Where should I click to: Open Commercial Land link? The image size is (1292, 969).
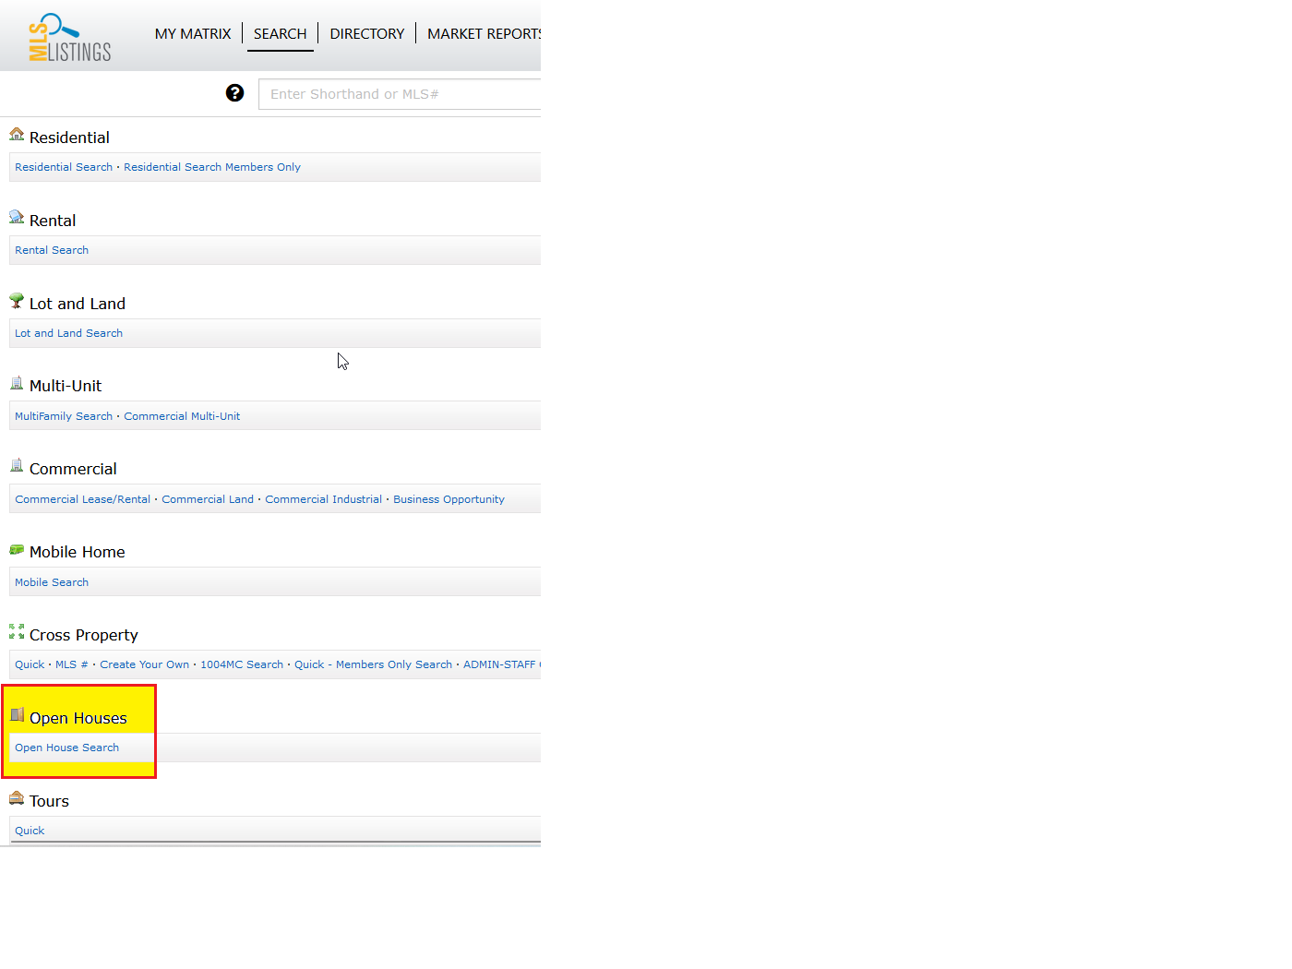tap(208, 499)
